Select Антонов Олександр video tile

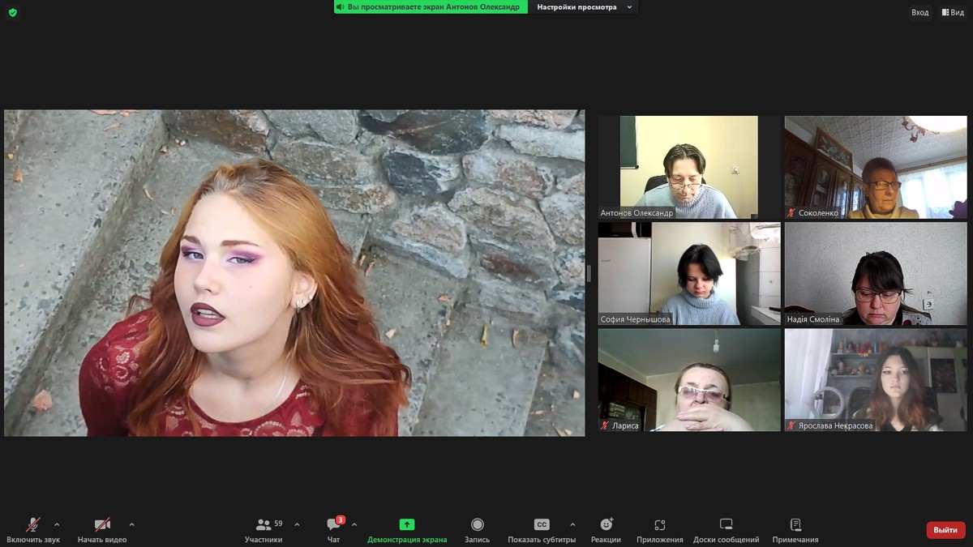pyautogui.click(x=689, y=167)
